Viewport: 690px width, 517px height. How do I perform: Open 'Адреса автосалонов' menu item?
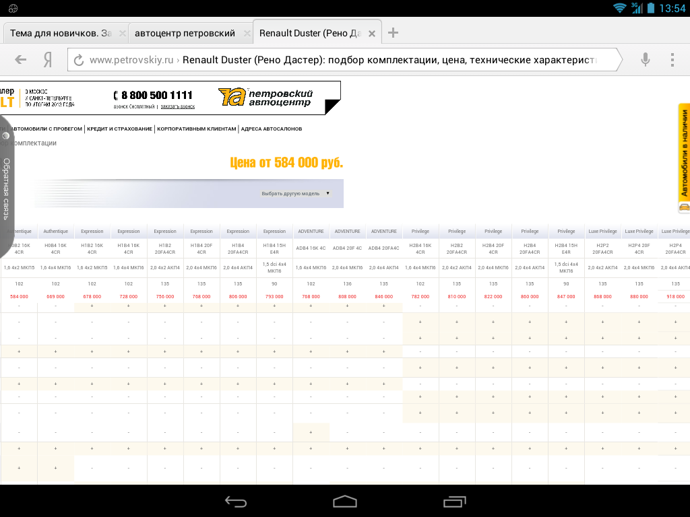point(272,129)
